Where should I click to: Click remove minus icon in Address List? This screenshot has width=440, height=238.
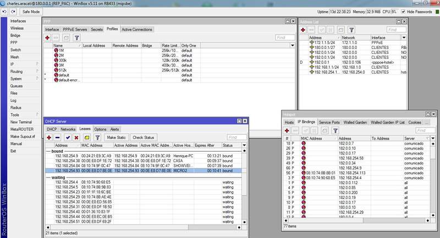311,30
